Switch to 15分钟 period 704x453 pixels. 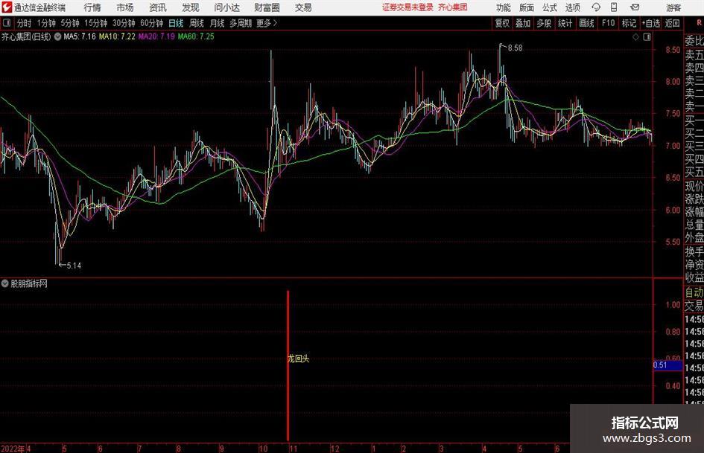[x=96, y=23]
